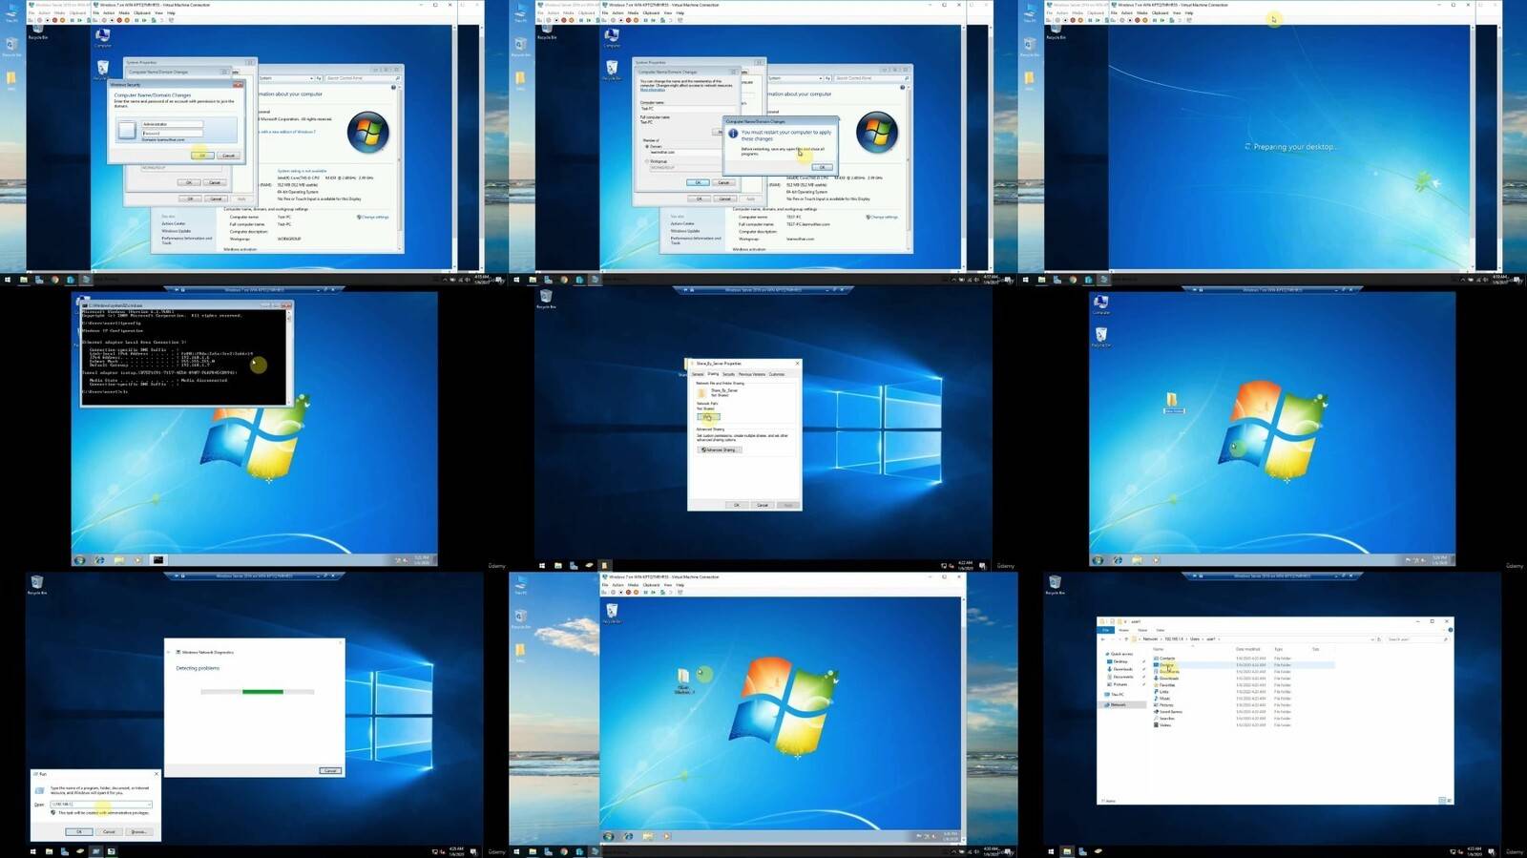The width and height of the screenshot is (1527, 858).
Task: Cancel the Windows Network Diagnostics wizard
Action: coord(329,770)
